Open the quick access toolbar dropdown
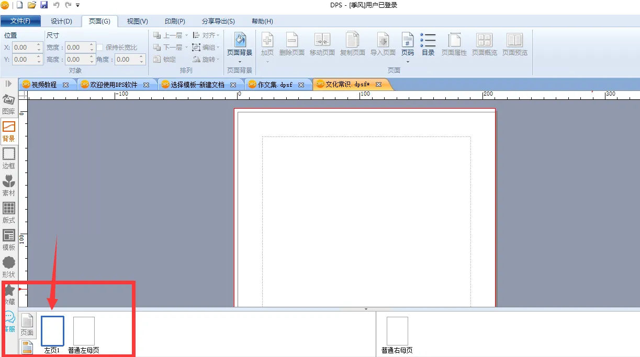Screen dimensions: 640x357 tap(78, 5)
